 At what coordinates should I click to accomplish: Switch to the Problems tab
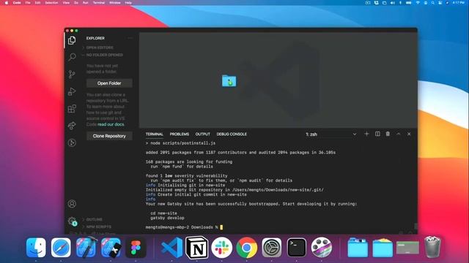tap(179, 134)
